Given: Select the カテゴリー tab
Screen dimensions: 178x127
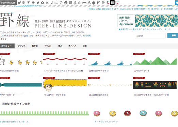Looking at the screenshot, I should tap(7, 46).
